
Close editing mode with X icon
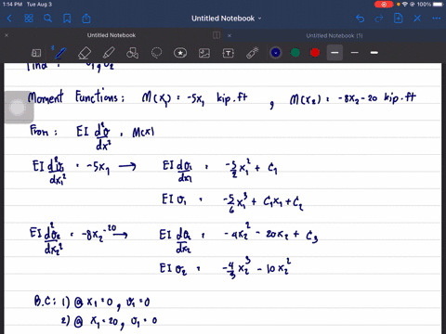pos(417,19)
